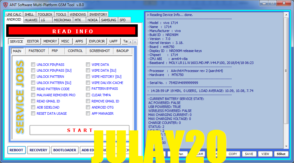This screenshot has width=294, height=163.
Task: Enable UNLOCK PIN/PASS checkbox
Action: tap(33, 65)
